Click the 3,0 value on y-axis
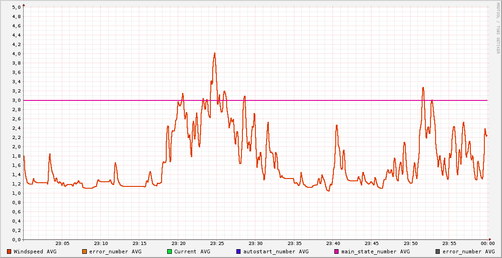 click(16, 100)
